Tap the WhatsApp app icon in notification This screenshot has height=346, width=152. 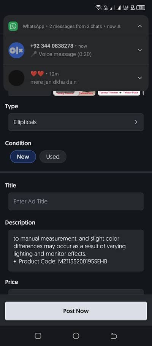click(13, 26)
